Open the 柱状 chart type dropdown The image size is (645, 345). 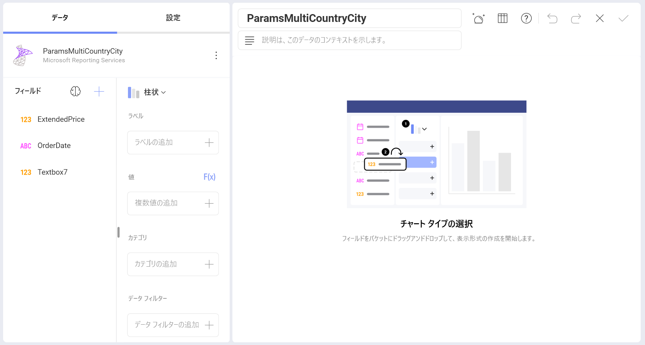tap(155, 92)
